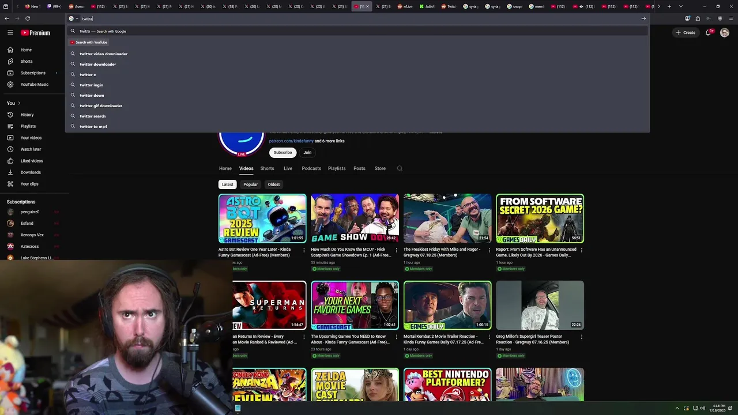
Task: Open History in the sidebar
Action: point(27,115)
